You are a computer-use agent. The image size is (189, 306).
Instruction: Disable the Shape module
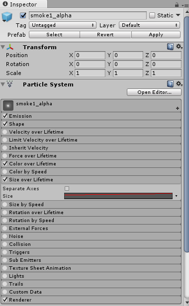(x=5, y=124)
